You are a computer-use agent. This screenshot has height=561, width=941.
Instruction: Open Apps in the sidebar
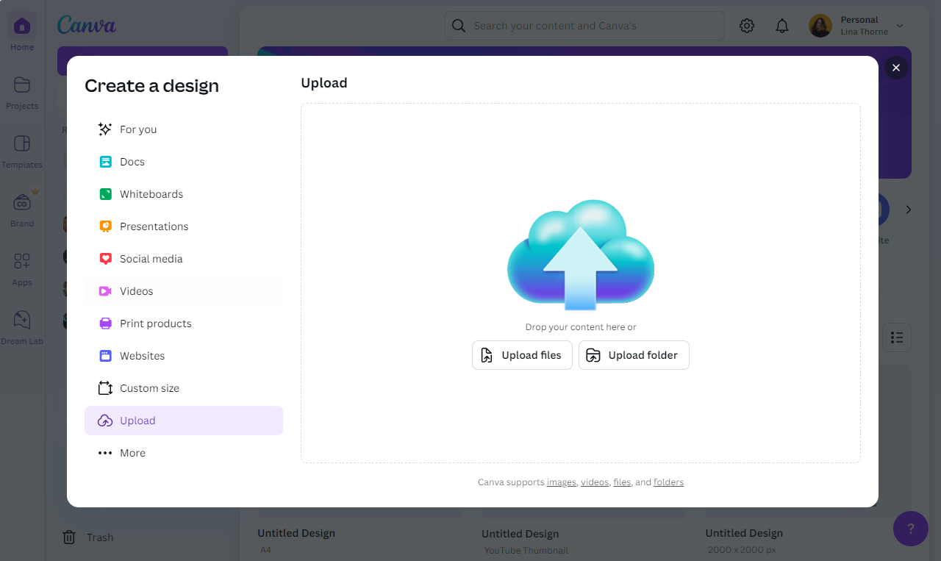[22, 268]
